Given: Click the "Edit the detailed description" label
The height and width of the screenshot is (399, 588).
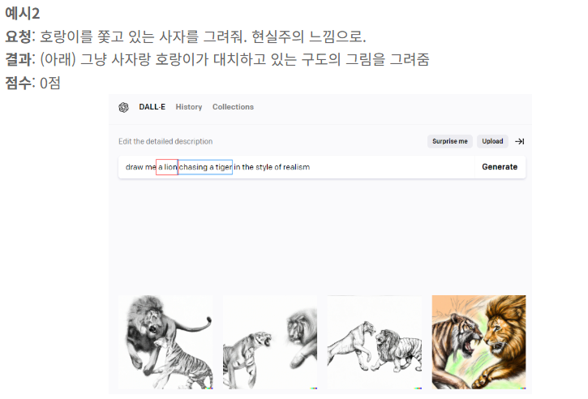Looking at the screenshot, I should point(165,141).
